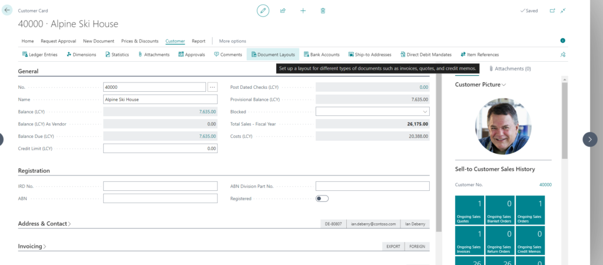603x265 pixels.
Task: Click the ellipsis next to No. field
Action: tap(213, 87)
